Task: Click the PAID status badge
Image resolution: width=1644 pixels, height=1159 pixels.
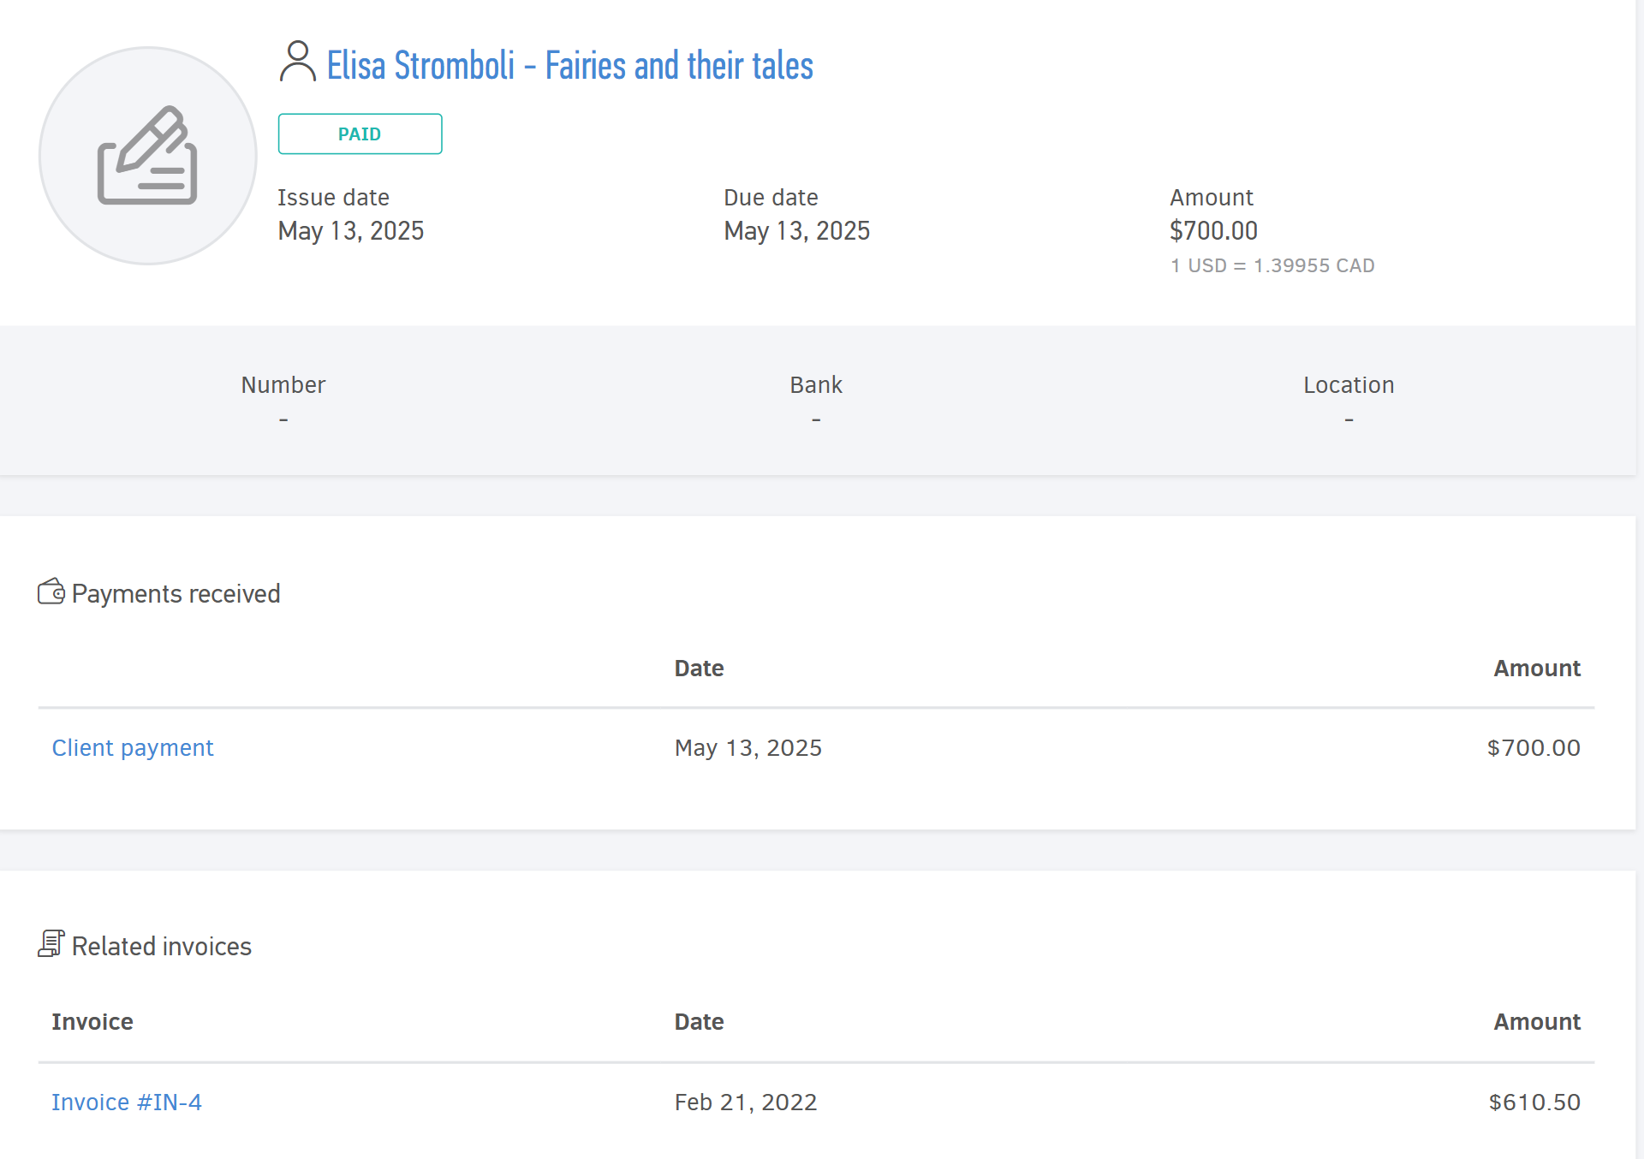Action: pos(360,134)
